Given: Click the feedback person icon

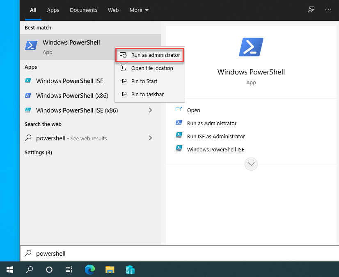Looking at the screenshot, I should [311, 10].
